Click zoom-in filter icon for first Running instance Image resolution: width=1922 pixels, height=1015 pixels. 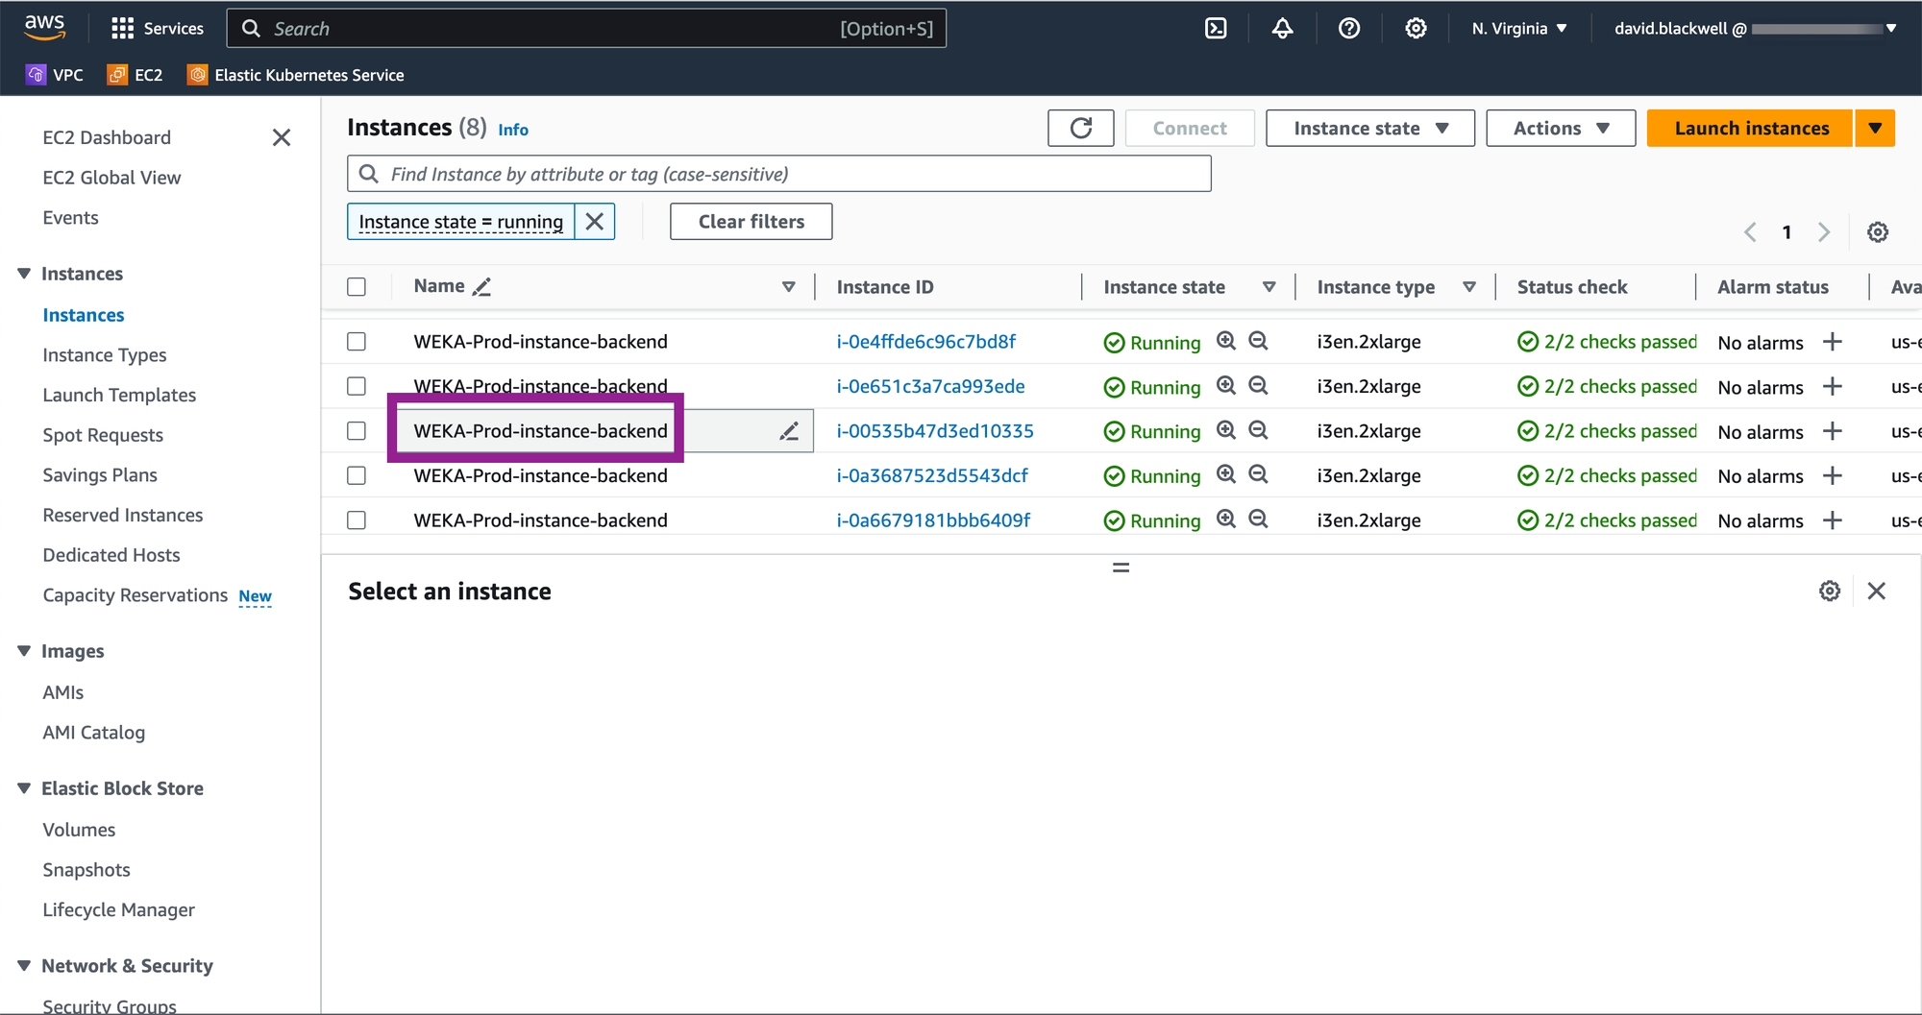pos(1225,341)
